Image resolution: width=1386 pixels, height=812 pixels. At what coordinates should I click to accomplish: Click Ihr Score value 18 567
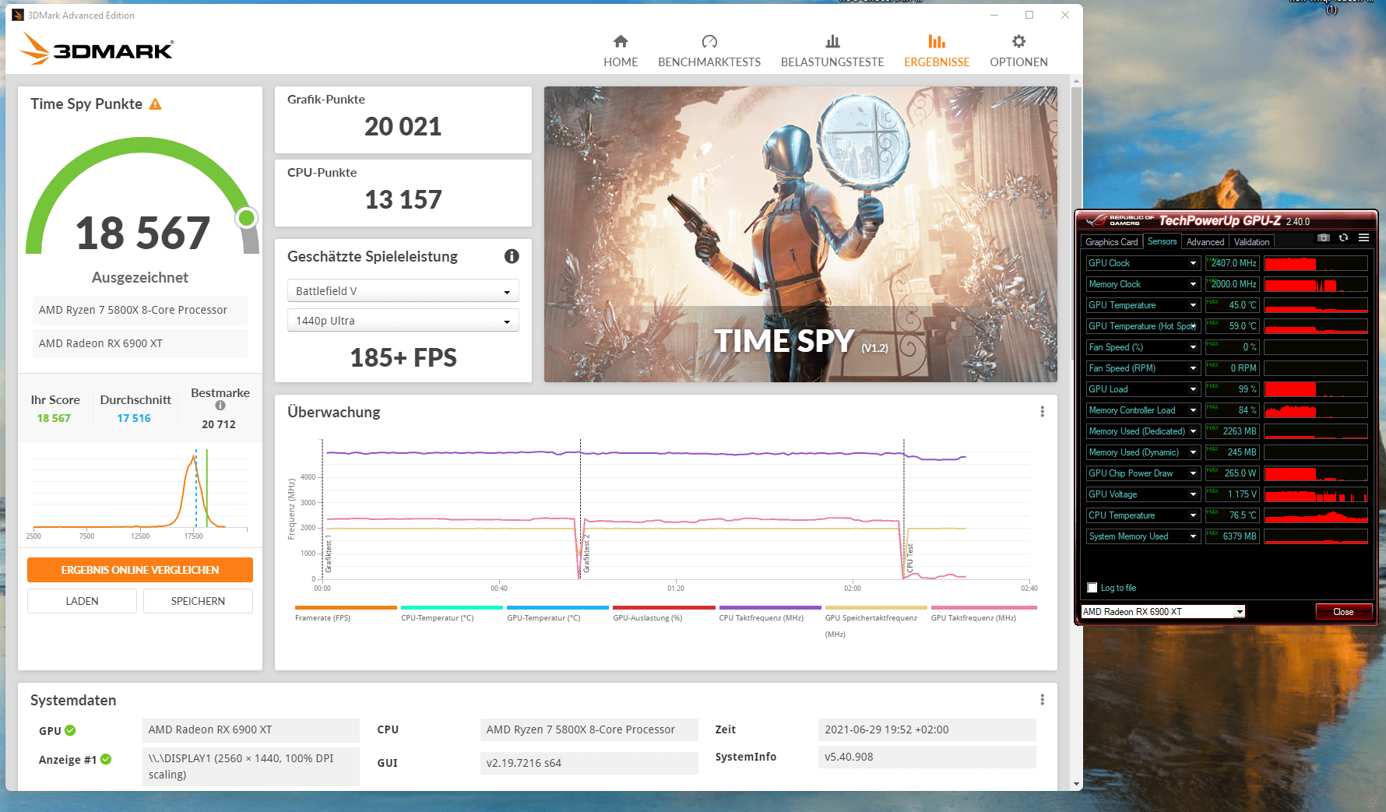pyautogui.click(x=54, y=418)
